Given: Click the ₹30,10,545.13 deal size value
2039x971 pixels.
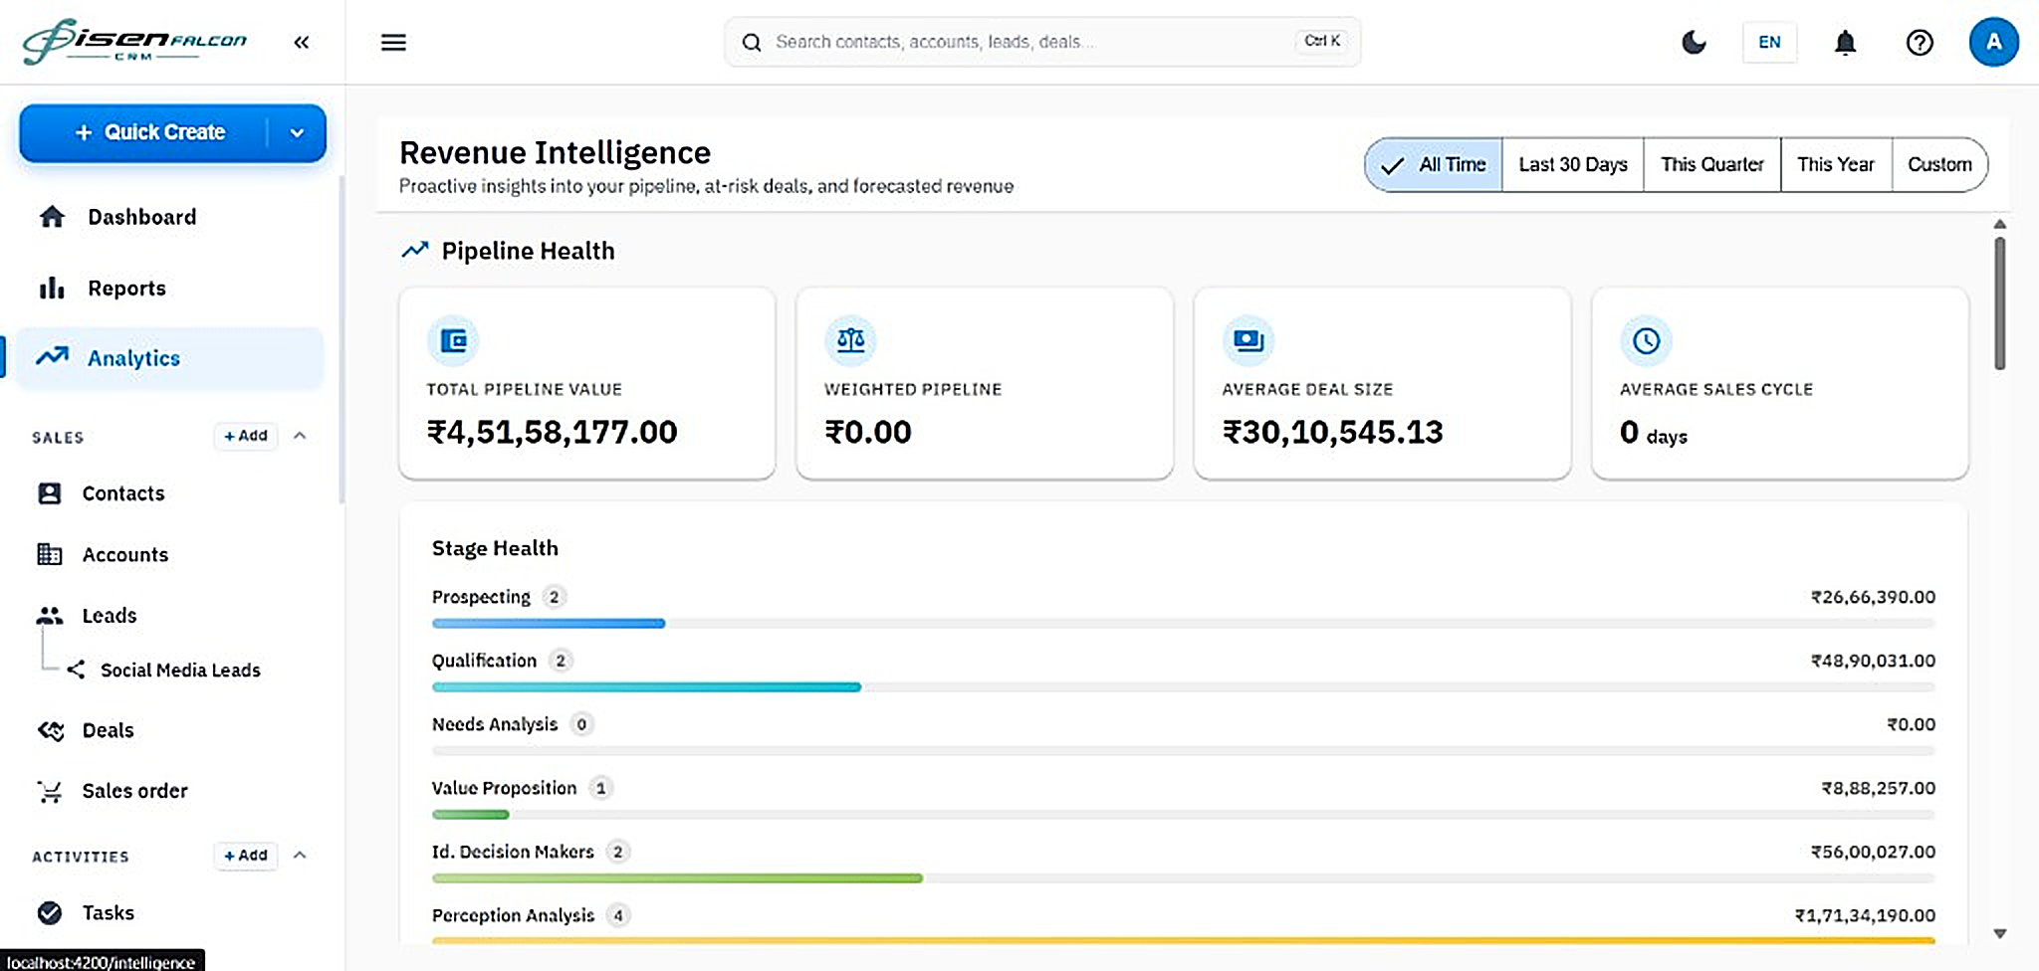Looking at the screenshot, I should [x=1333, y=432].
